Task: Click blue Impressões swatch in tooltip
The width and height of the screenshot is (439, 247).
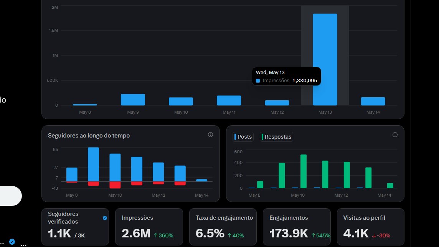Action: click(258, 81)
